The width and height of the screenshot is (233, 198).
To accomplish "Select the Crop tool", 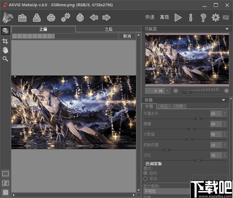I will click(x=5, y=41).
